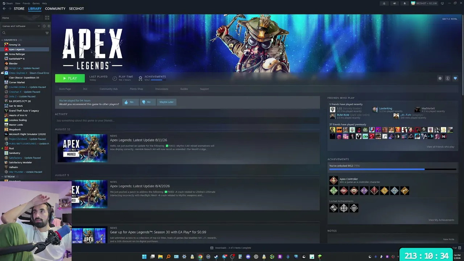
Task: Click the achievements unlocked progress bar
Action: click(393, 169)
